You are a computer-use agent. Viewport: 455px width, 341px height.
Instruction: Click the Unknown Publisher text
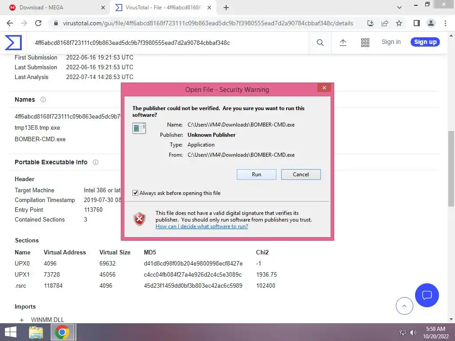(211, 135)
